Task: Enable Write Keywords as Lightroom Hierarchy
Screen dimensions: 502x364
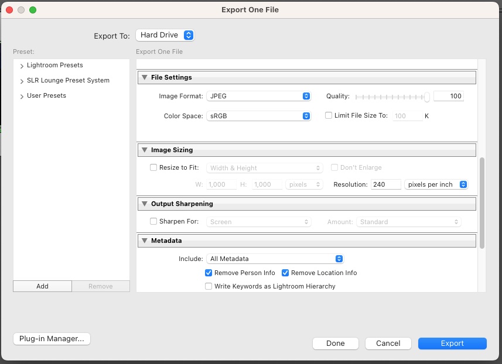Action: click(x=209, y=286)
